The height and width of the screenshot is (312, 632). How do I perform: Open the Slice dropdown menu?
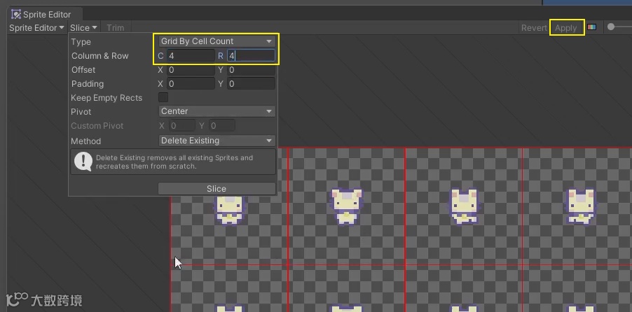(83, 28)
